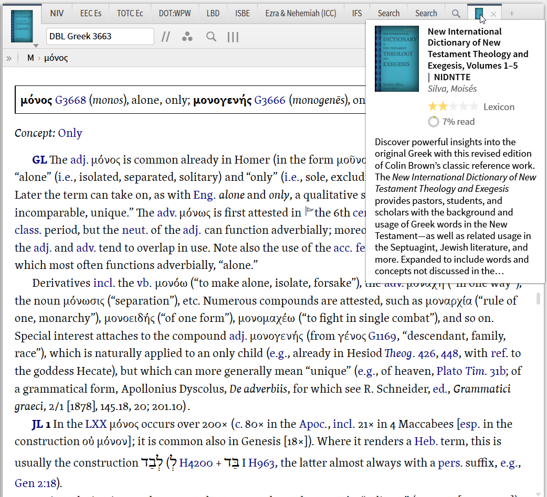Open the parallel resources icon
This screenshot has width=547, height=497.
click(x=166, y=37)
